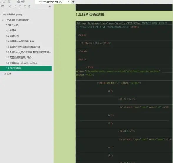Select the Mybatis整合Spring root bookmark
The height and width of the screenshot is (163, 173).
[x=12, y=14]
